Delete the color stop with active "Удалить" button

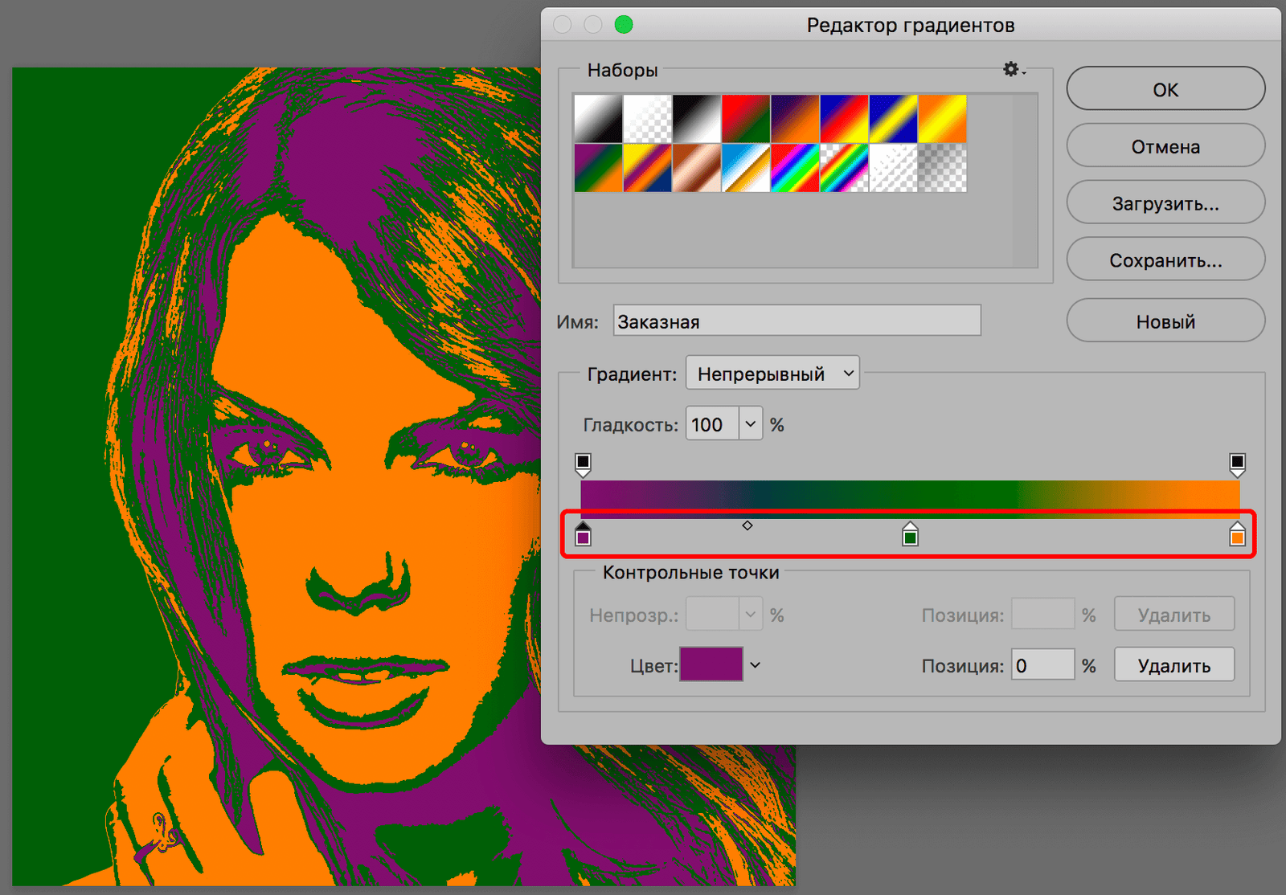click(x=1173, y=665)
